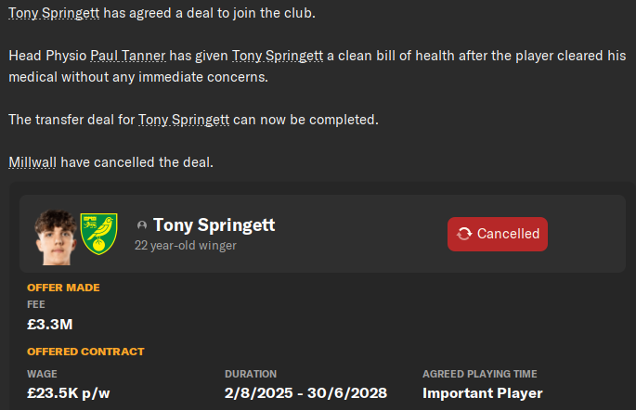The image size is (636, 410).
Task: Click the OFFERED CONTRACT section heading
Action: pyautogui.click(x=85, y=352)
